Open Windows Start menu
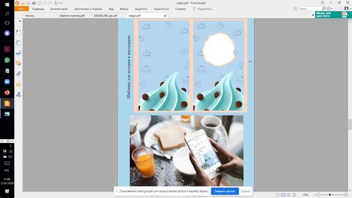The image size is (352, 198). click(x=7, y=4)
